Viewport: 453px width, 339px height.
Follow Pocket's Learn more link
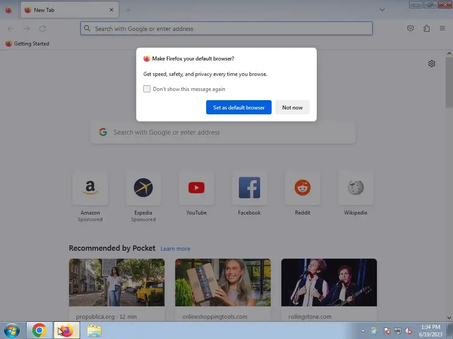[x=175, y=249]
